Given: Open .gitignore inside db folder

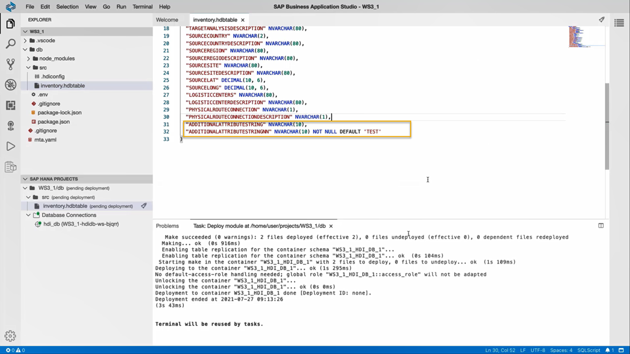Looking at the screenshot, I should coord(49,104).
